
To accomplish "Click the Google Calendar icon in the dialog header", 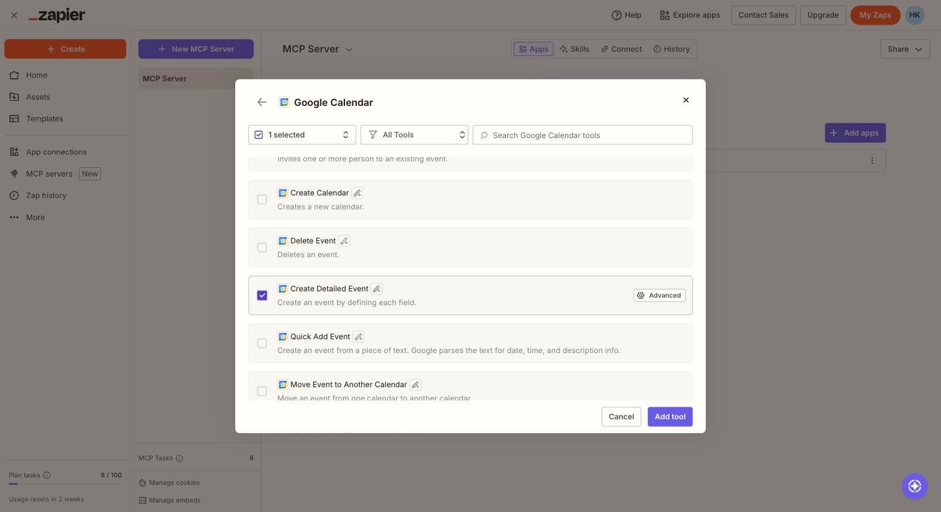I will (284, 102).
